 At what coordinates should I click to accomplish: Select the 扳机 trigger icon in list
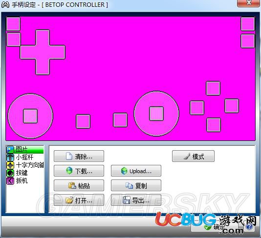click(10, 181)
